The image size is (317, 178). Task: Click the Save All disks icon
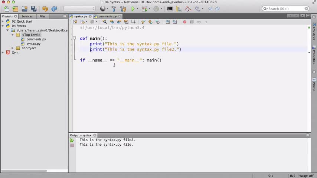point(33,9)
